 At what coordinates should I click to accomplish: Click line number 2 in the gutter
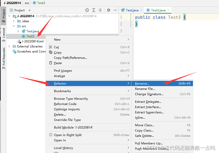(x=121, y=24)
